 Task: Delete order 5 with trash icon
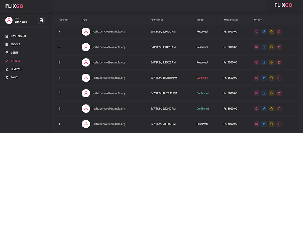click(279, 62)
